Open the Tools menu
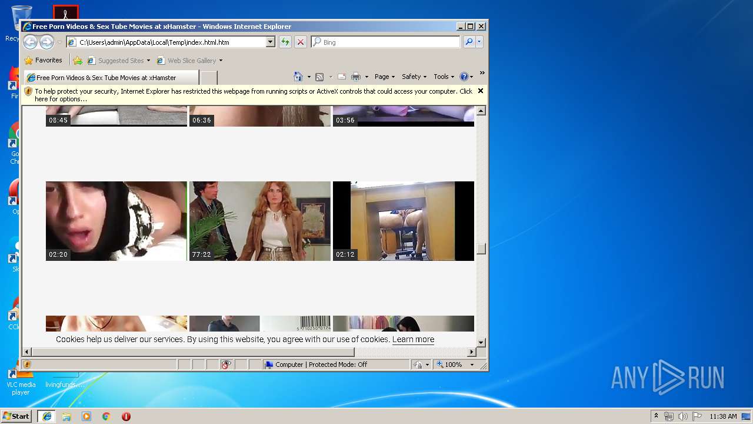This screenshot has width=753, height=424. 444,77
